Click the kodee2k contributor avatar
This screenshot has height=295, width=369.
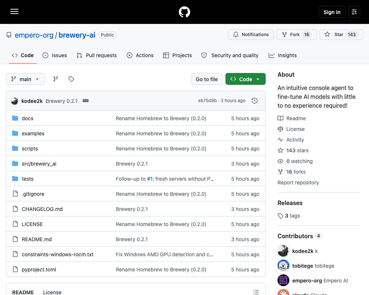click(x=283, y=251)
